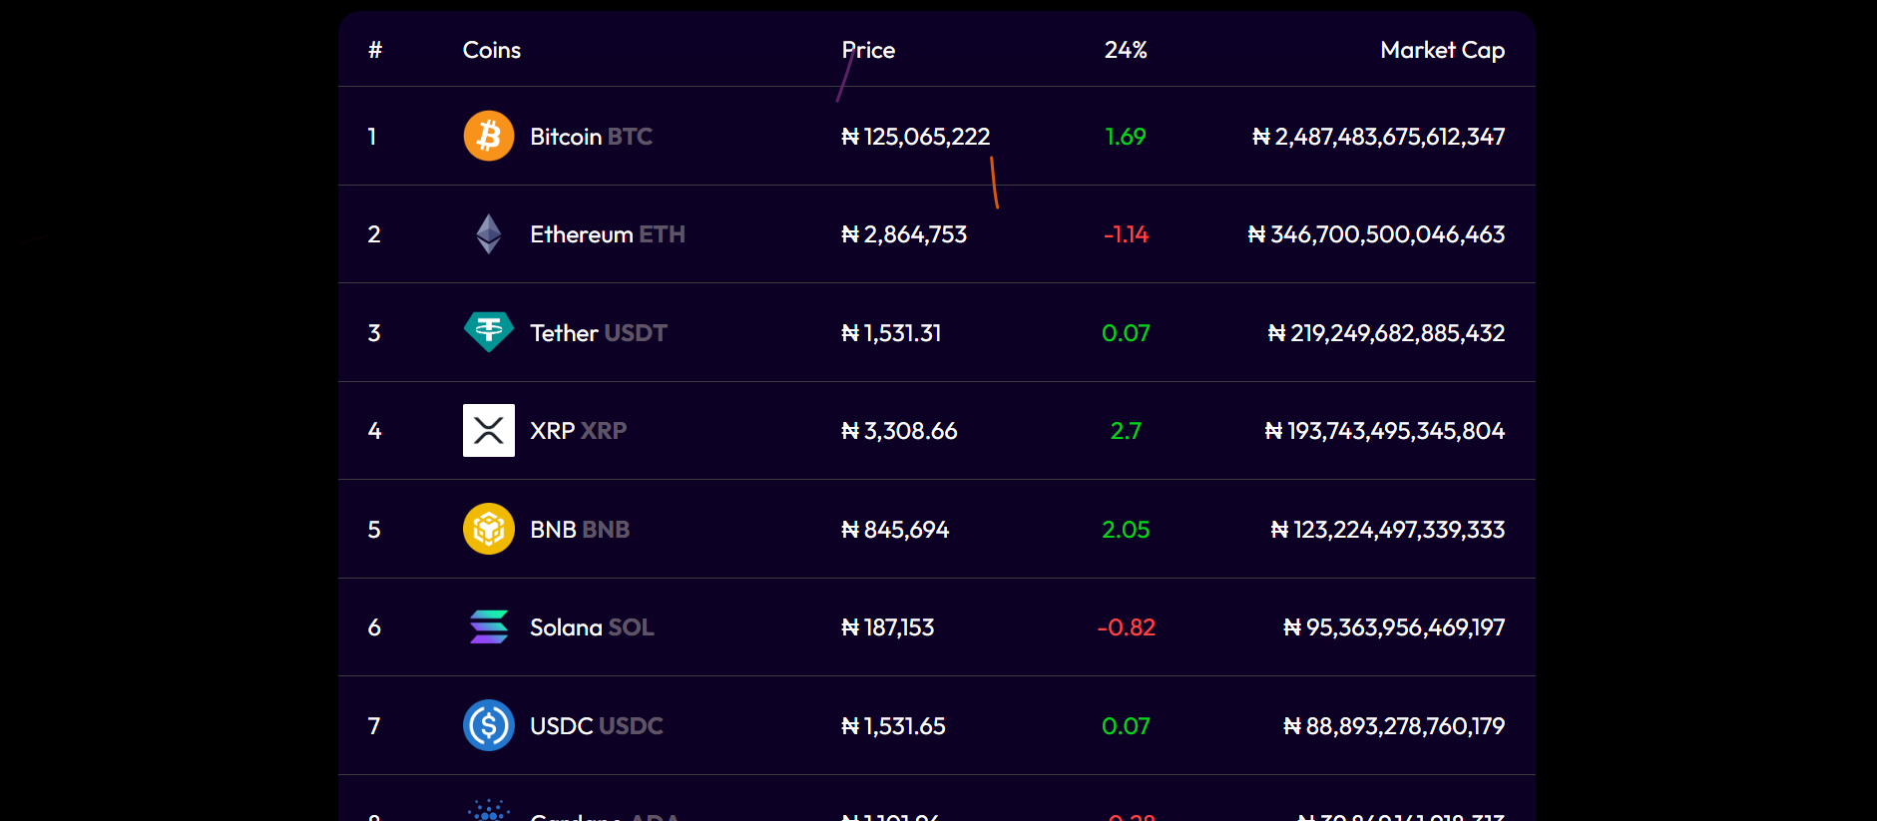Click Tether 24h change 0.07

click(x=1126, y=333)
